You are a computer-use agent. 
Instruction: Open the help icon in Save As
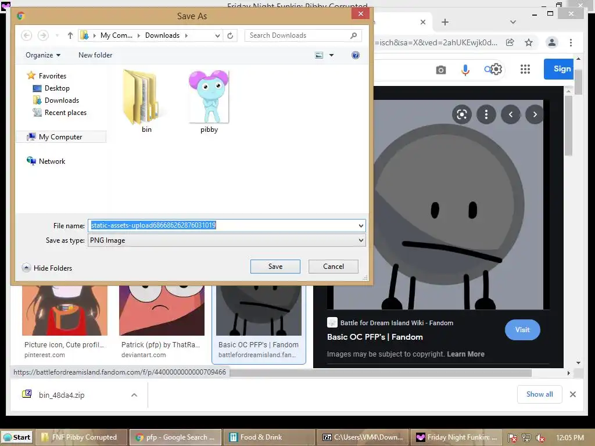pos(355,55)
